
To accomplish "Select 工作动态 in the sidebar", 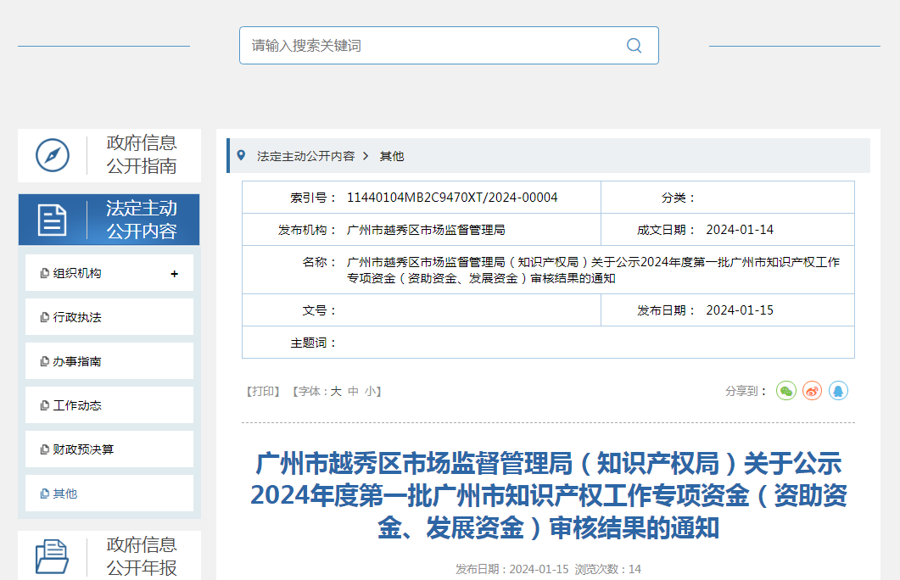I will [77, 405].
